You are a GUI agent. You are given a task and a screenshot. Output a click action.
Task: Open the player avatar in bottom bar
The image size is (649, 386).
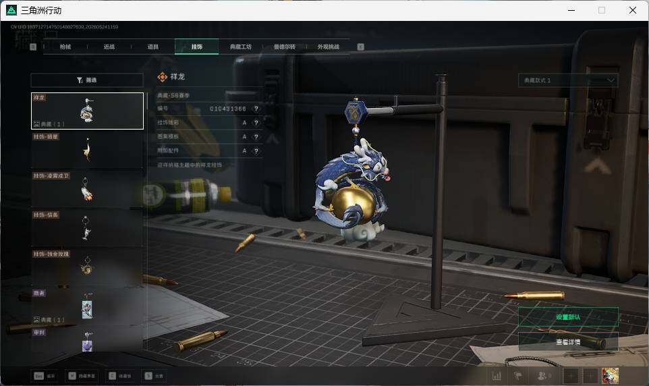click(610, 376)
